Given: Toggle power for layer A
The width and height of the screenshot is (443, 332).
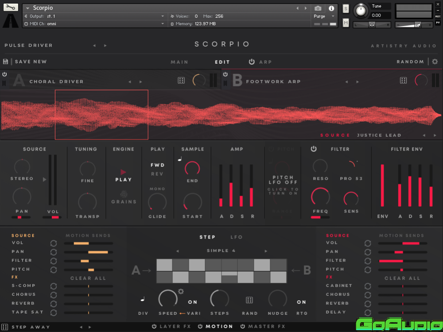Looking at the screenshot, I should 4,74.
